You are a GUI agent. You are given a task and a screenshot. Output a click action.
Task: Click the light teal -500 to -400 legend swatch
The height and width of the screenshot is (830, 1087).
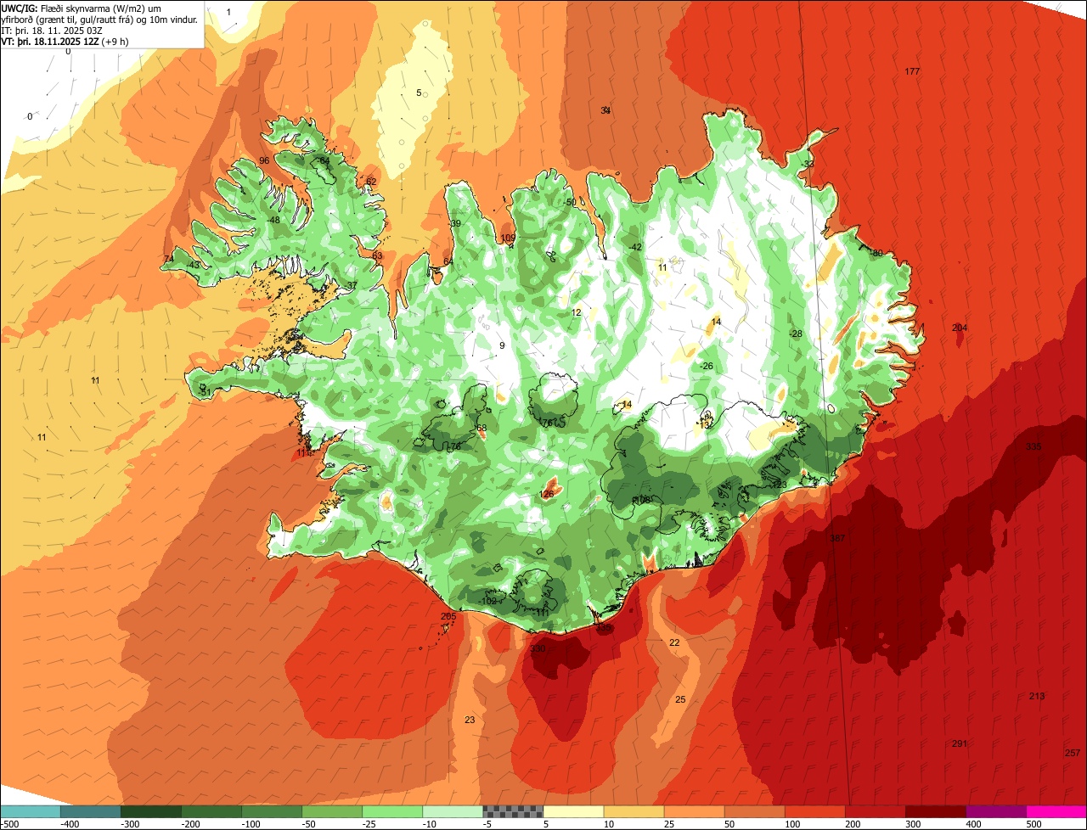[x=30, y=811]
